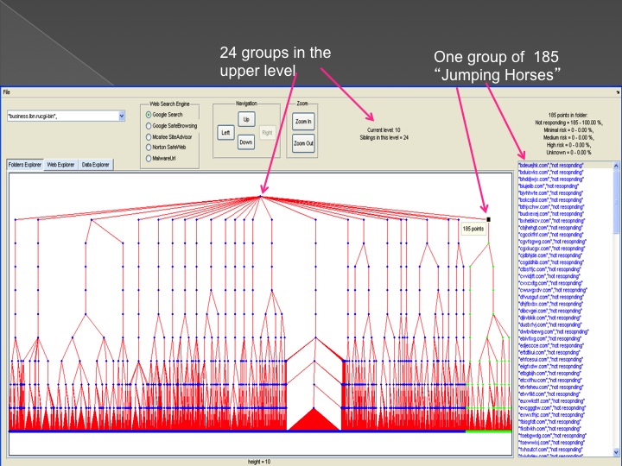Image resolution: width=622 pixels, height=466 pixels.
Task: Click the domain list scroll-up arrow
Action: pyautogui.click(x=616, y=166)
